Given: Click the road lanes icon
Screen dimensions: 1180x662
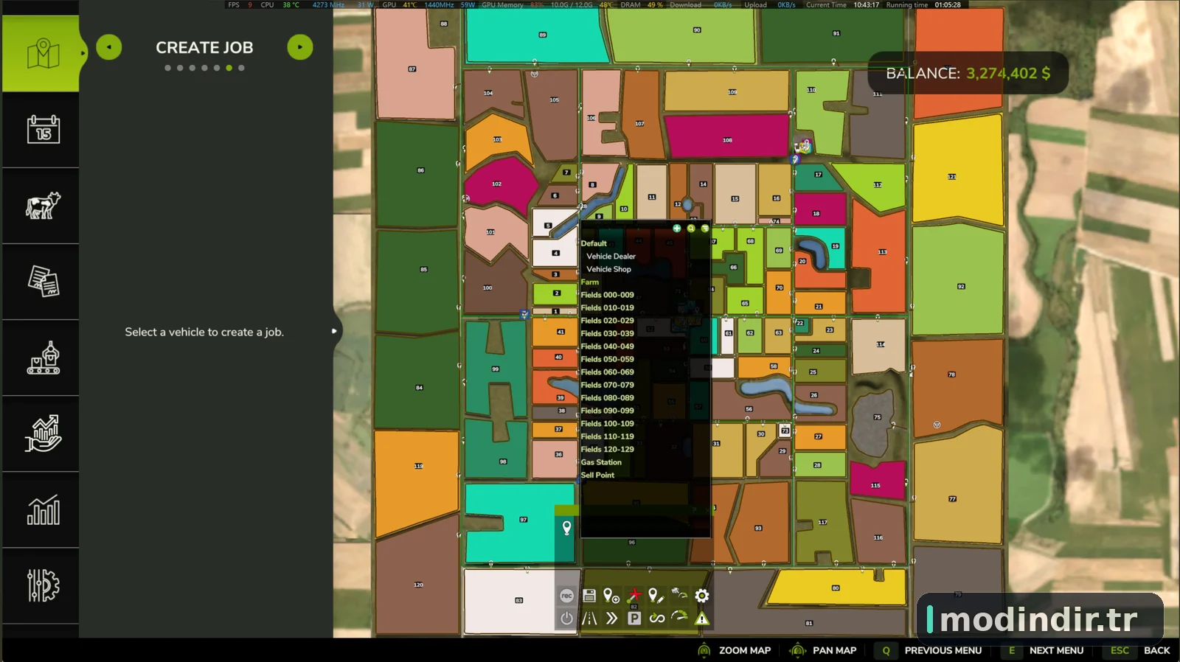Looking at the screenshot, I should coord(589,619).
